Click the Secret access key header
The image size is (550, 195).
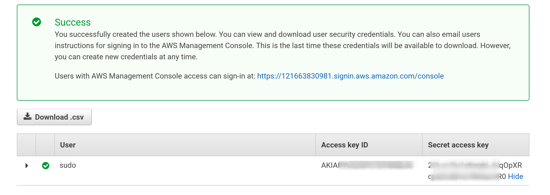(x=458, y=145)
